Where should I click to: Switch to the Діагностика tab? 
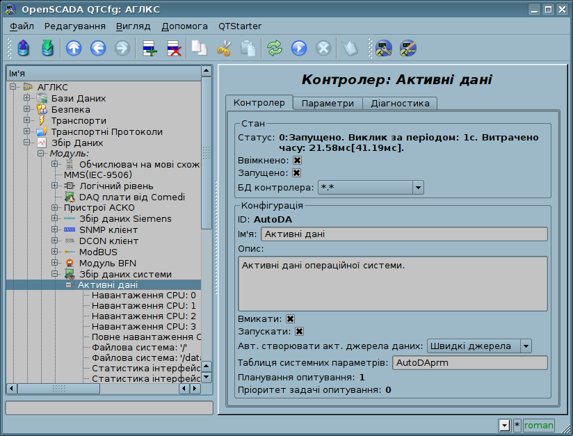click(400, 103)
